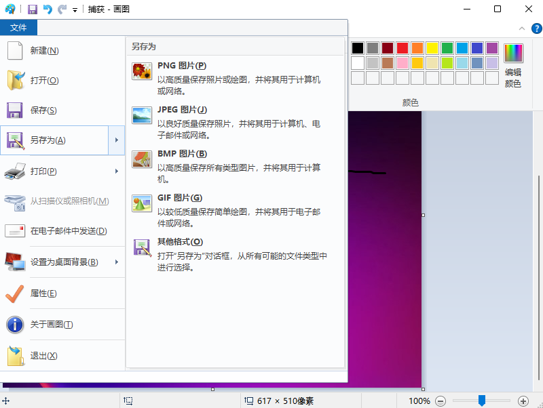Open the 文件 menu tab
The height and width of the screenshot is (408, 543).
[19, 27]
